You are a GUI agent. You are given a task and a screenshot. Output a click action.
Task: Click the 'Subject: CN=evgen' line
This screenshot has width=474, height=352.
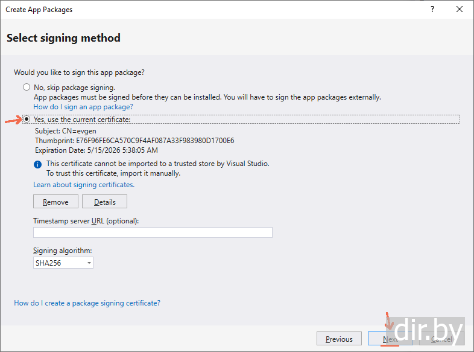tap(65, 131)
